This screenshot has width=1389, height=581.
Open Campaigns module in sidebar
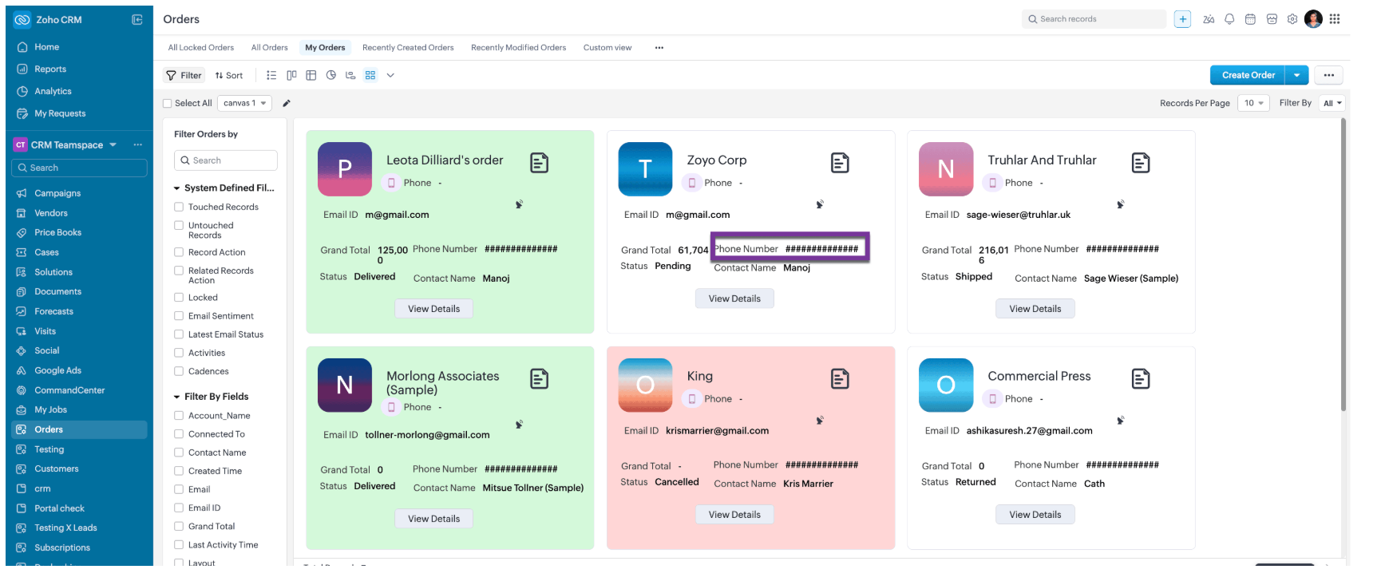point(57,193)
